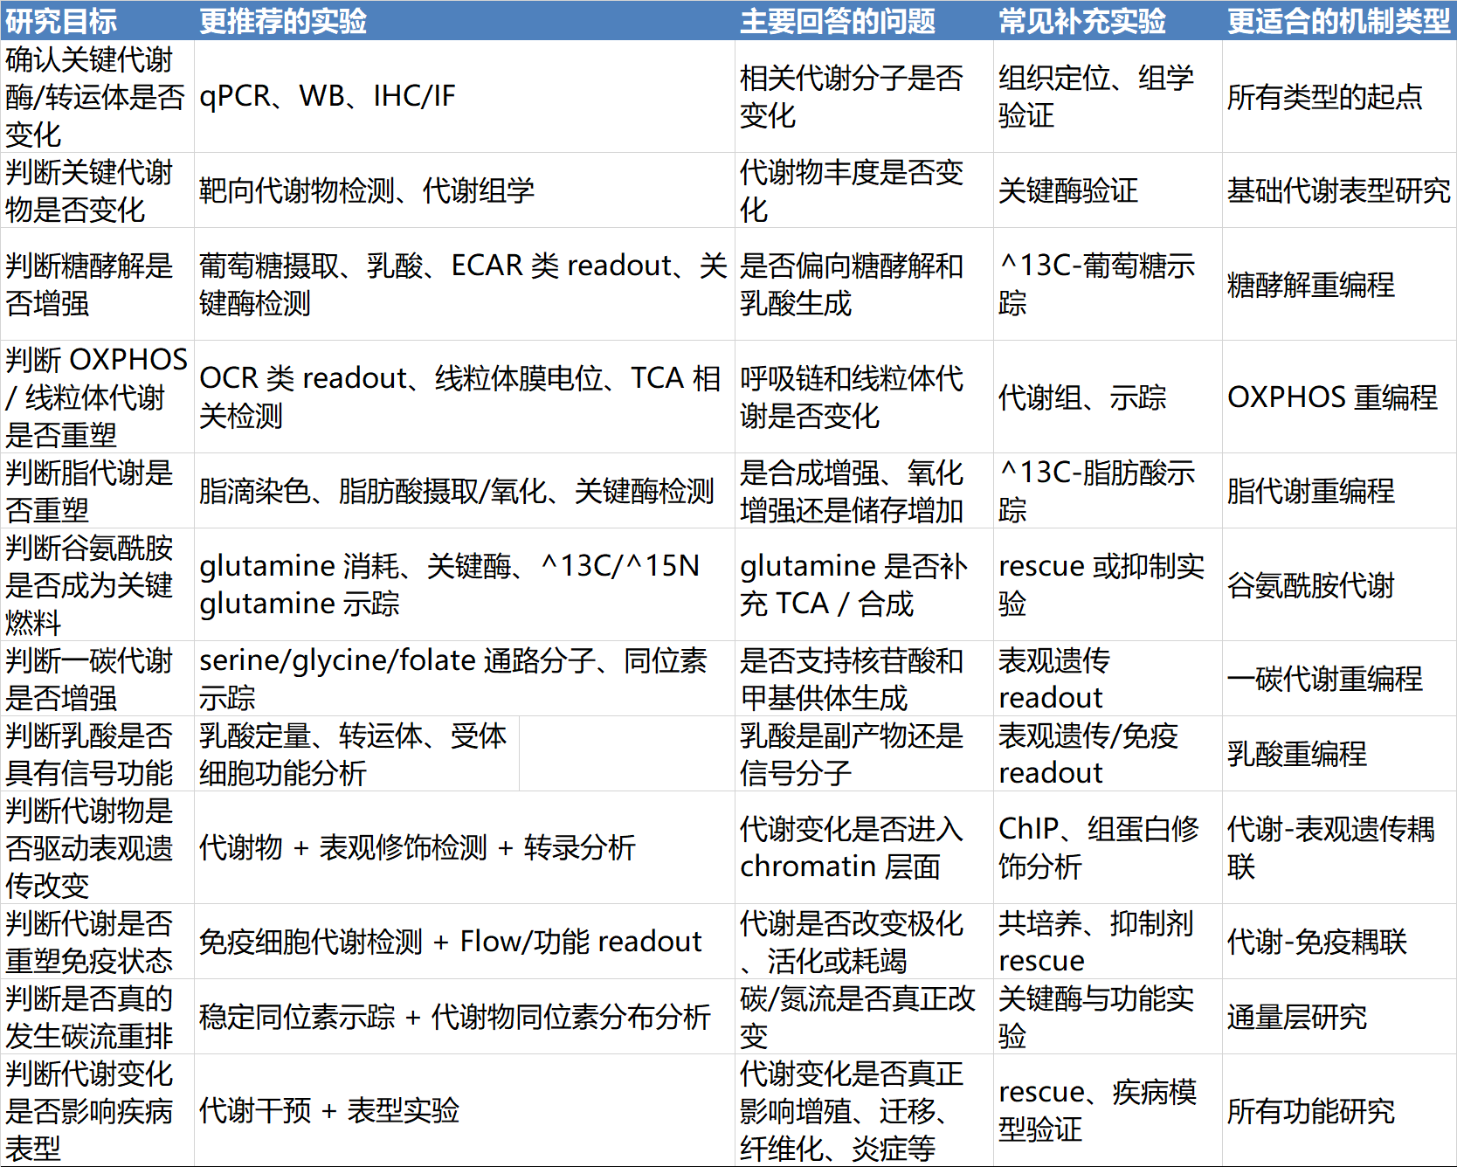Select the 糖酵解重编程 cell
The width and height of the screenshot is (1457, 1167).
pyautogui.click(x=1310, y=285)
